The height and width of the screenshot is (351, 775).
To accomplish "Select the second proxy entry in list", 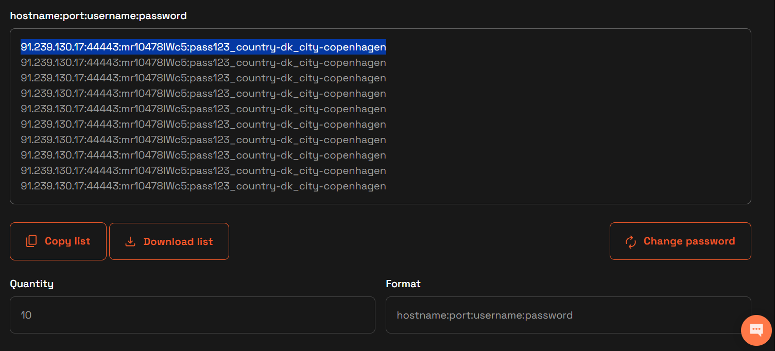I will 203,63.
